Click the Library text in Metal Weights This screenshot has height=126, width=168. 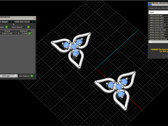click(159, 8)
